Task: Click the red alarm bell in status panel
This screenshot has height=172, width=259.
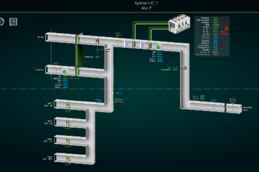Action: (x=222, y=33)
